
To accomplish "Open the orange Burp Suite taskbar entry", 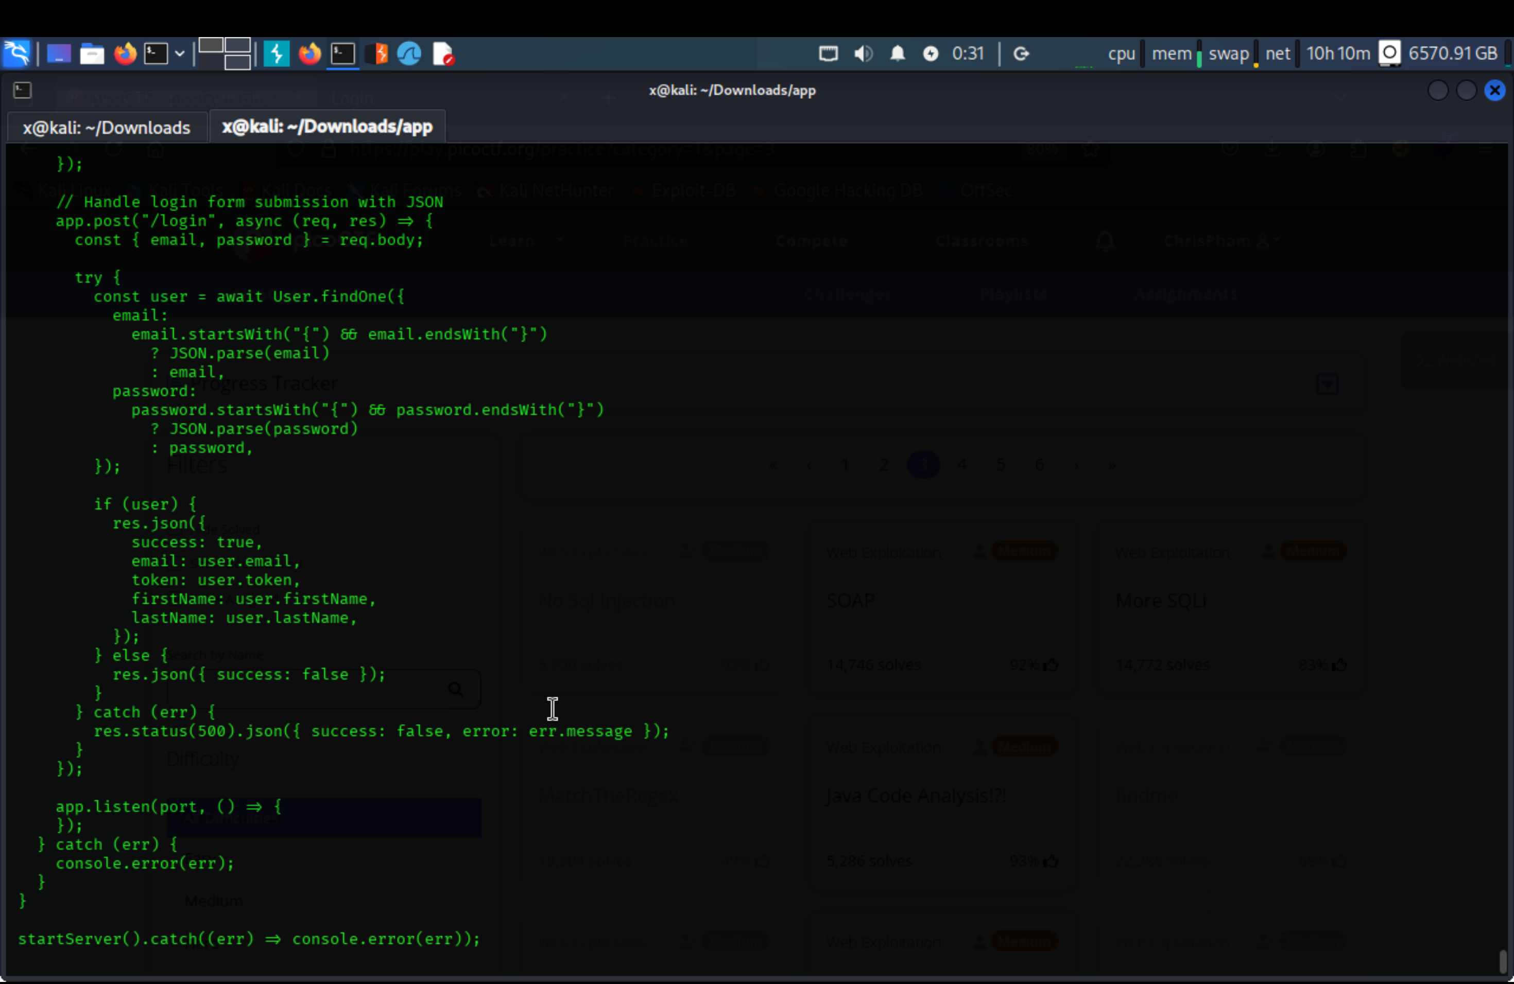I will [x=377, y=54].
